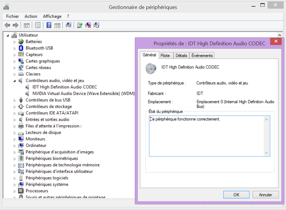The width and height of the screenshot is (286, 210).
Task: Expand the Contrôleurs IDE ATA/ATAPI node
Action: tap(15, 113)
